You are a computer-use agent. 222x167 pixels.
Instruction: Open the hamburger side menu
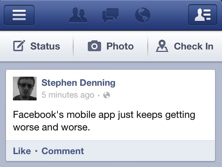click(19, 15)
